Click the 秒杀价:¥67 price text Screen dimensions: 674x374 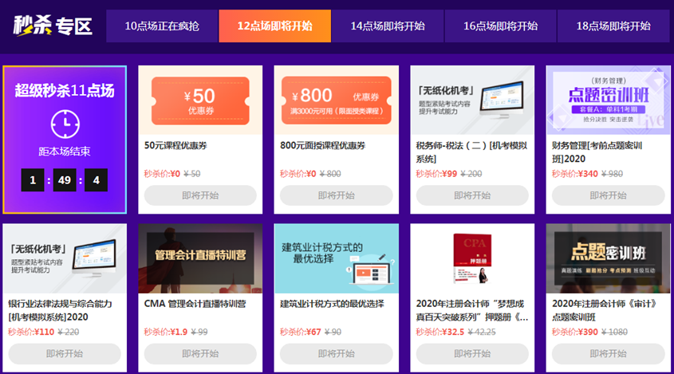[301, 332]
